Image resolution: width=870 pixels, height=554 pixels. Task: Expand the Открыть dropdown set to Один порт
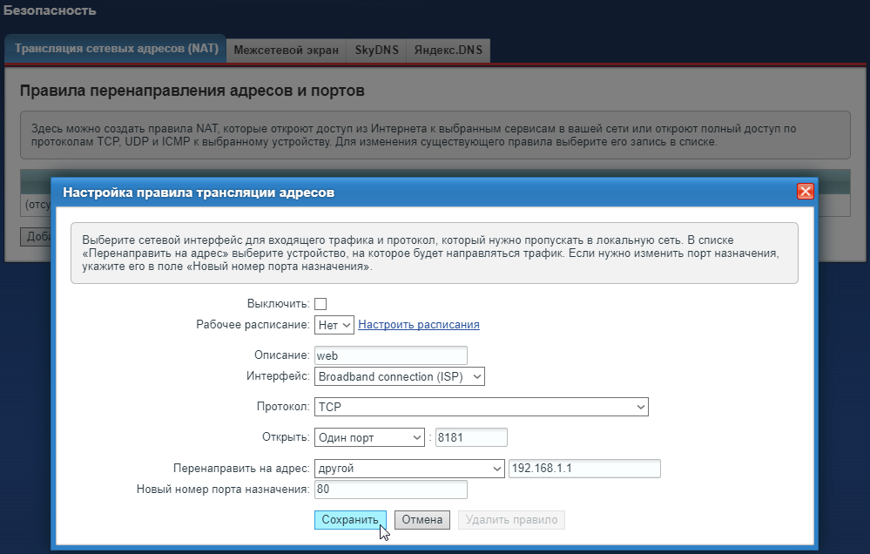(369, 436)
